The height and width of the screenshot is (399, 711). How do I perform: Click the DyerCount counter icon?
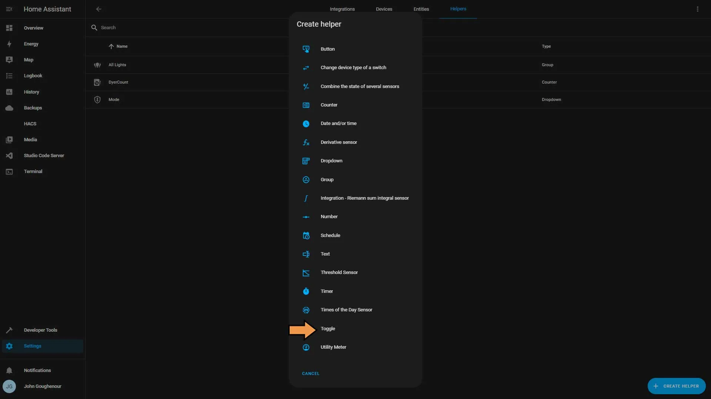[x=97, y=82]
